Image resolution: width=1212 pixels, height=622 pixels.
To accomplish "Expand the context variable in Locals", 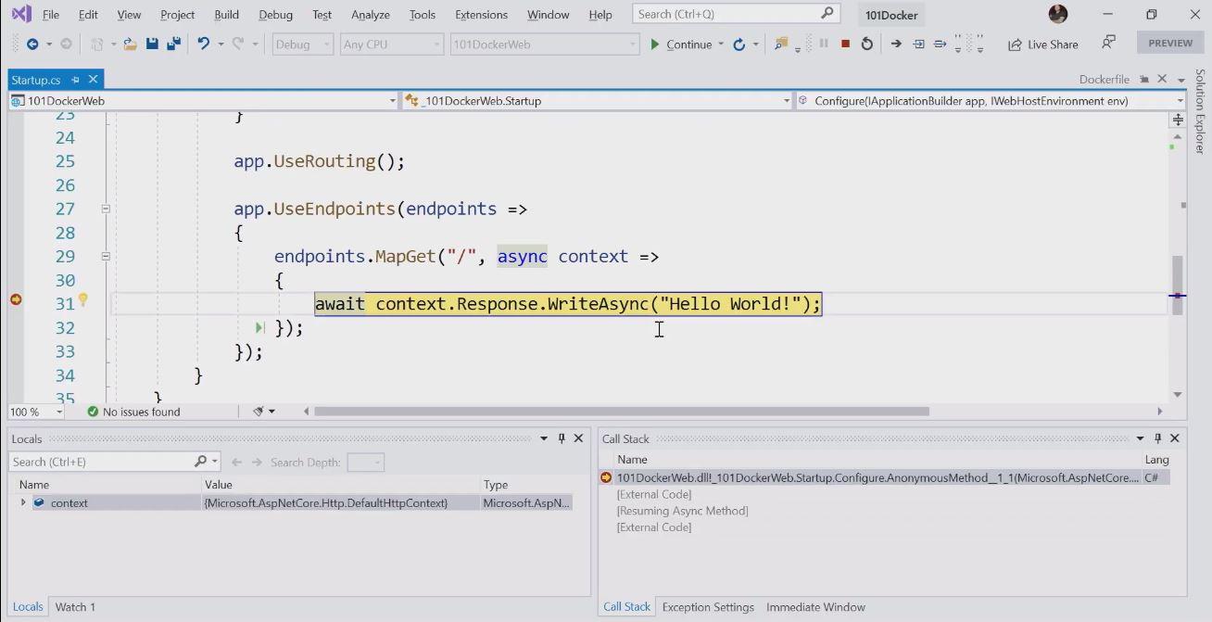I will (x=23, y=502).
